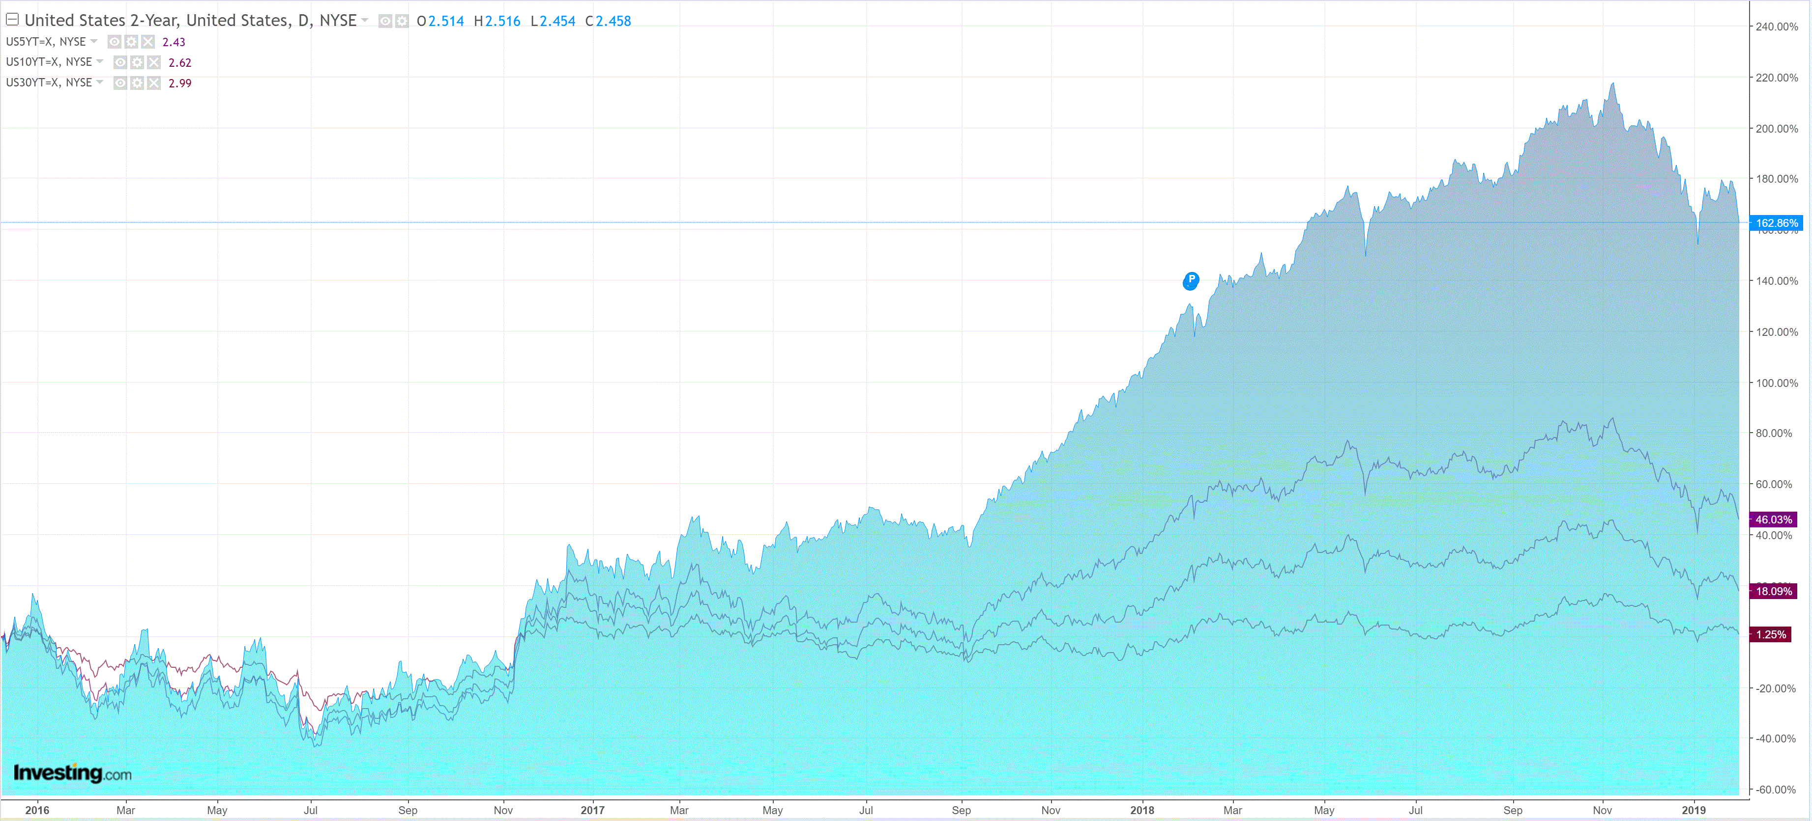Open settings gear for United States 2-Year series

click(x=402, y=21)
